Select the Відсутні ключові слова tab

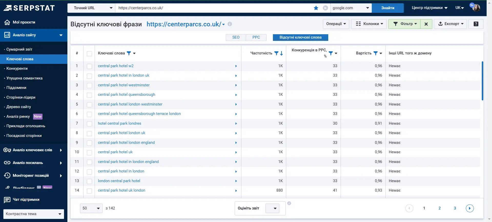tap(300, 37)
